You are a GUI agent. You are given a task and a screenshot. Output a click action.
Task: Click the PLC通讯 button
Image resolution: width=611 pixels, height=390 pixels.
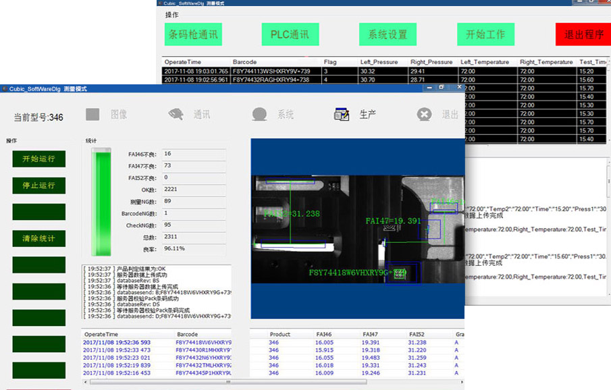tap(290, 34)
